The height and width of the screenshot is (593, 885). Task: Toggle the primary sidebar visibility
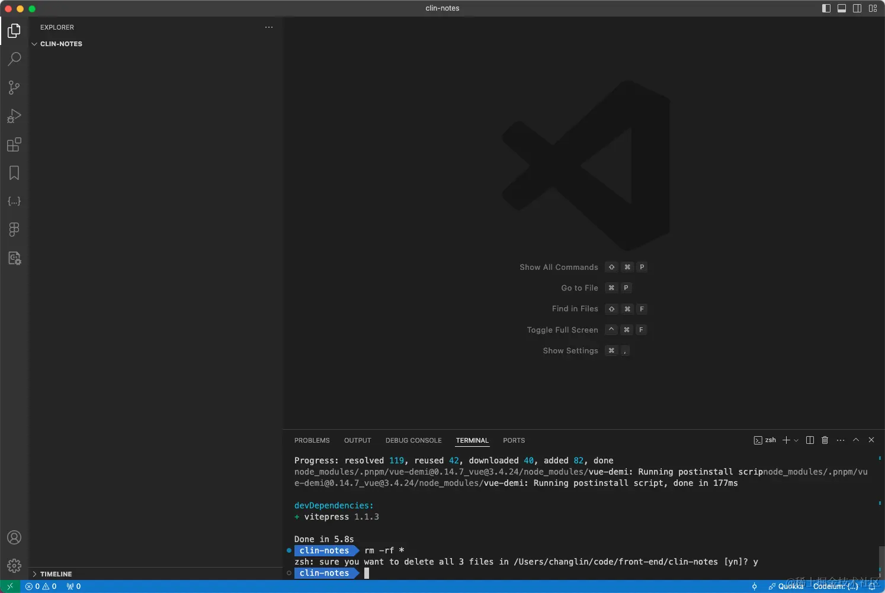point(826,8)
